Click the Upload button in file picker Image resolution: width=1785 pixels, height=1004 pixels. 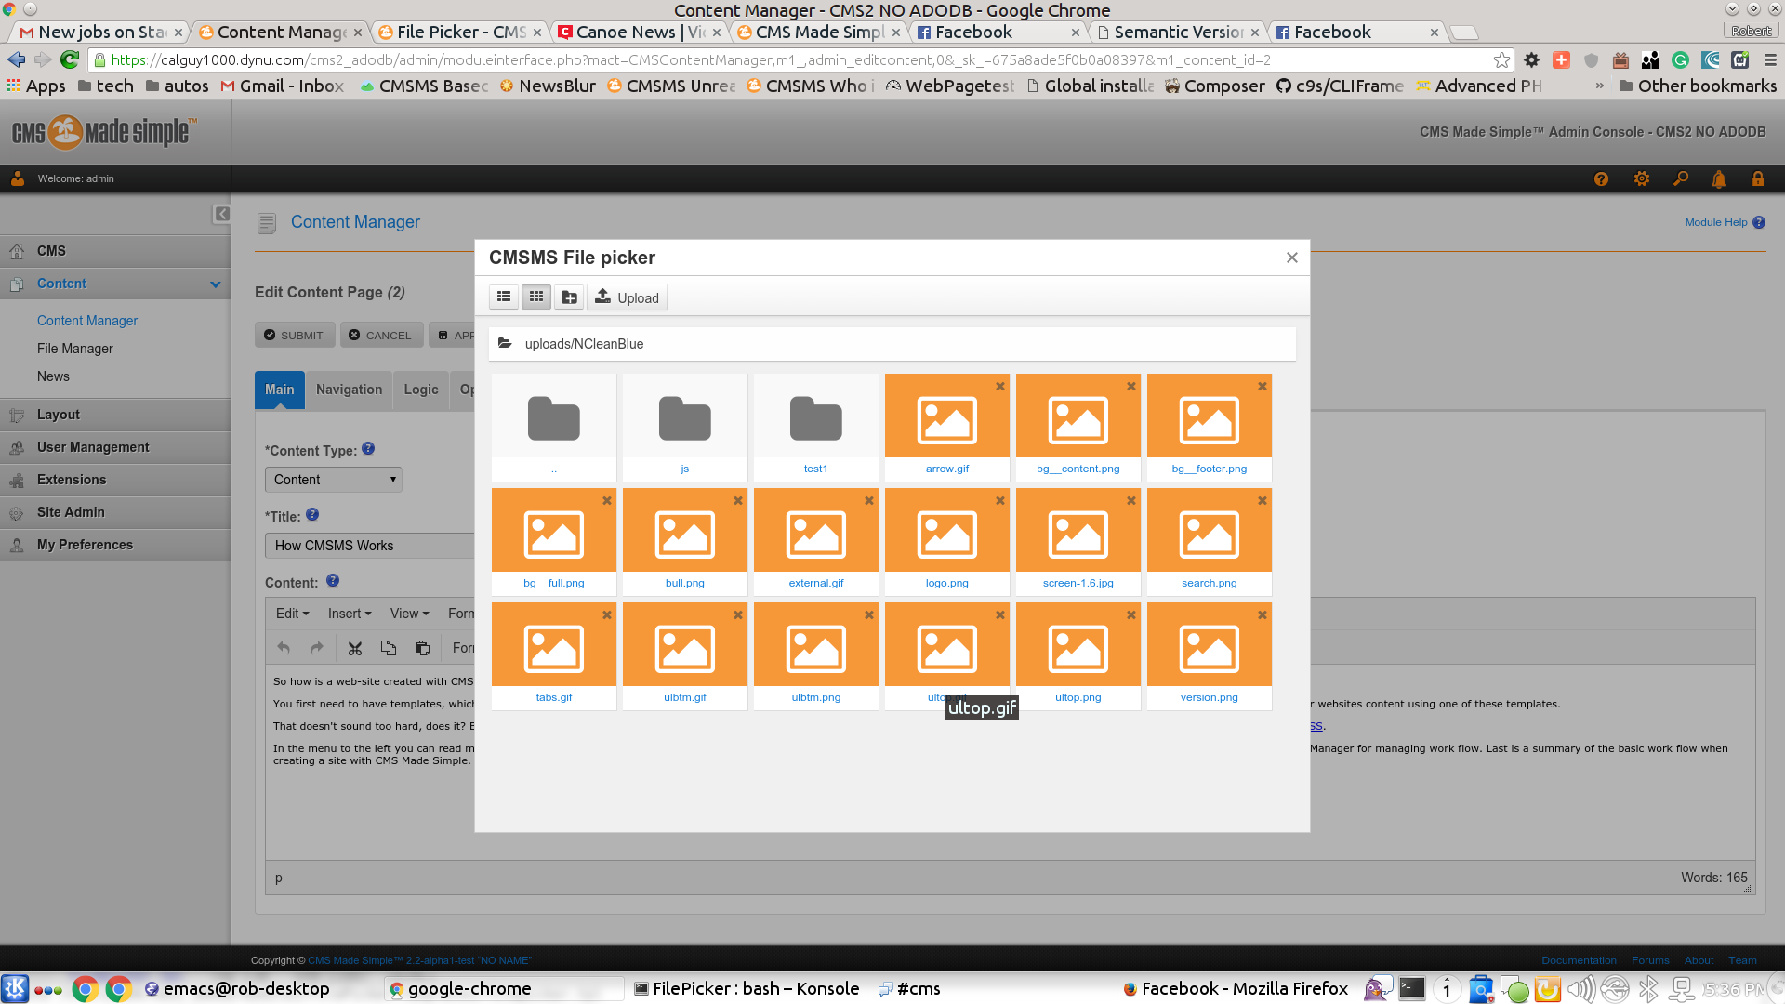[x=628, y=297]
